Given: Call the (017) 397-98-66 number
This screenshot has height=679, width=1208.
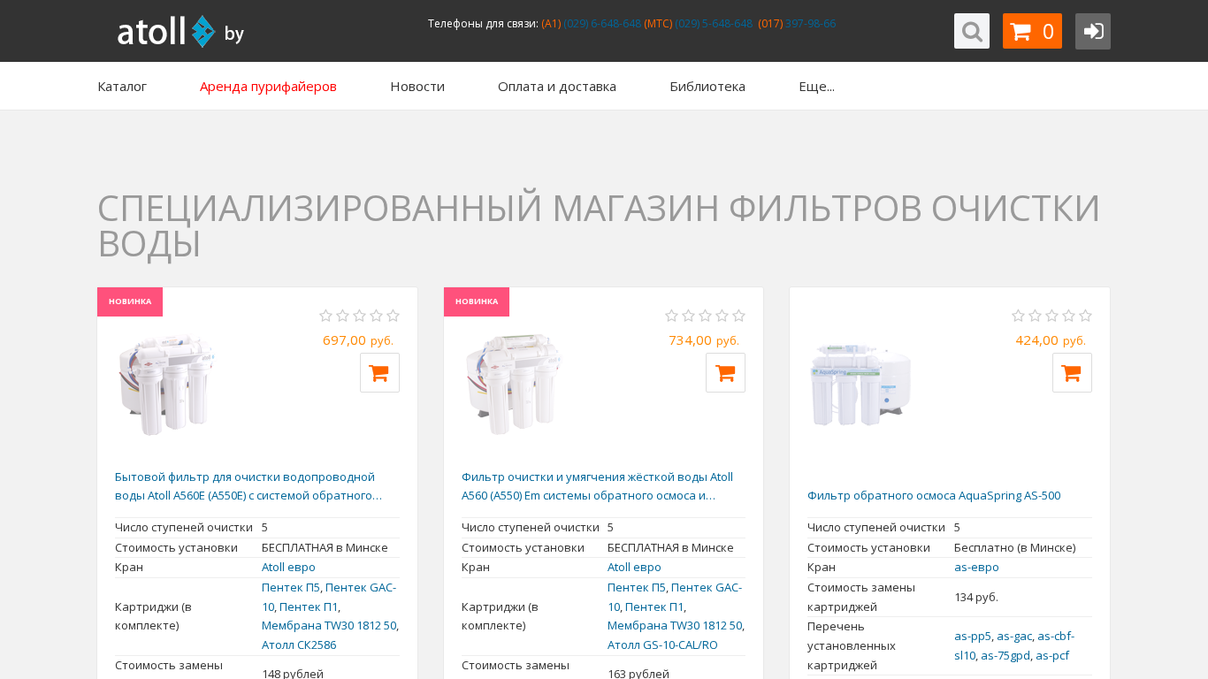Looking at the screenshot, I should coord(810,24).
